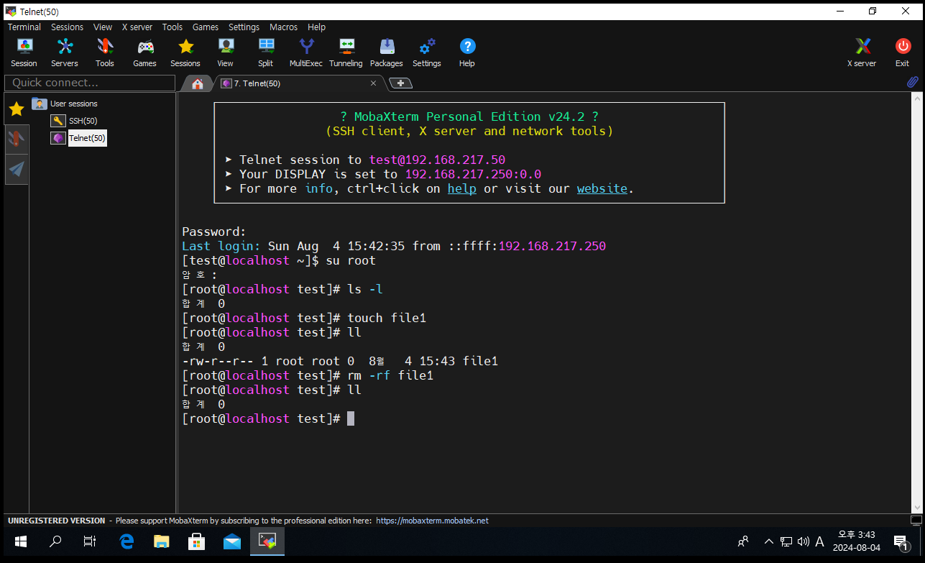Click the UNREGISTERED VERSION status text
This screenshot has width=925, height=563.
[x=56, y=521]
